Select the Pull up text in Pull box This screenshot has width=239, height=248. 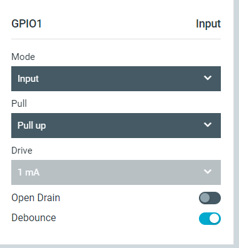32,126
